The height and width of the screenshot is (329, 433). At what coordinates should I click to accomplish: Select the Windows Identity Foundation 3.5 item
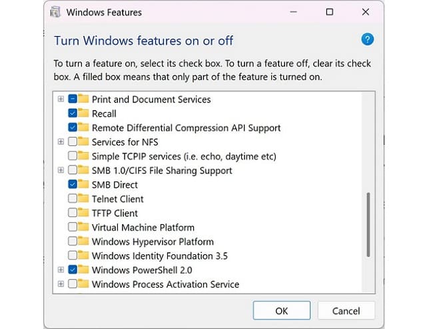coord(160,256)
